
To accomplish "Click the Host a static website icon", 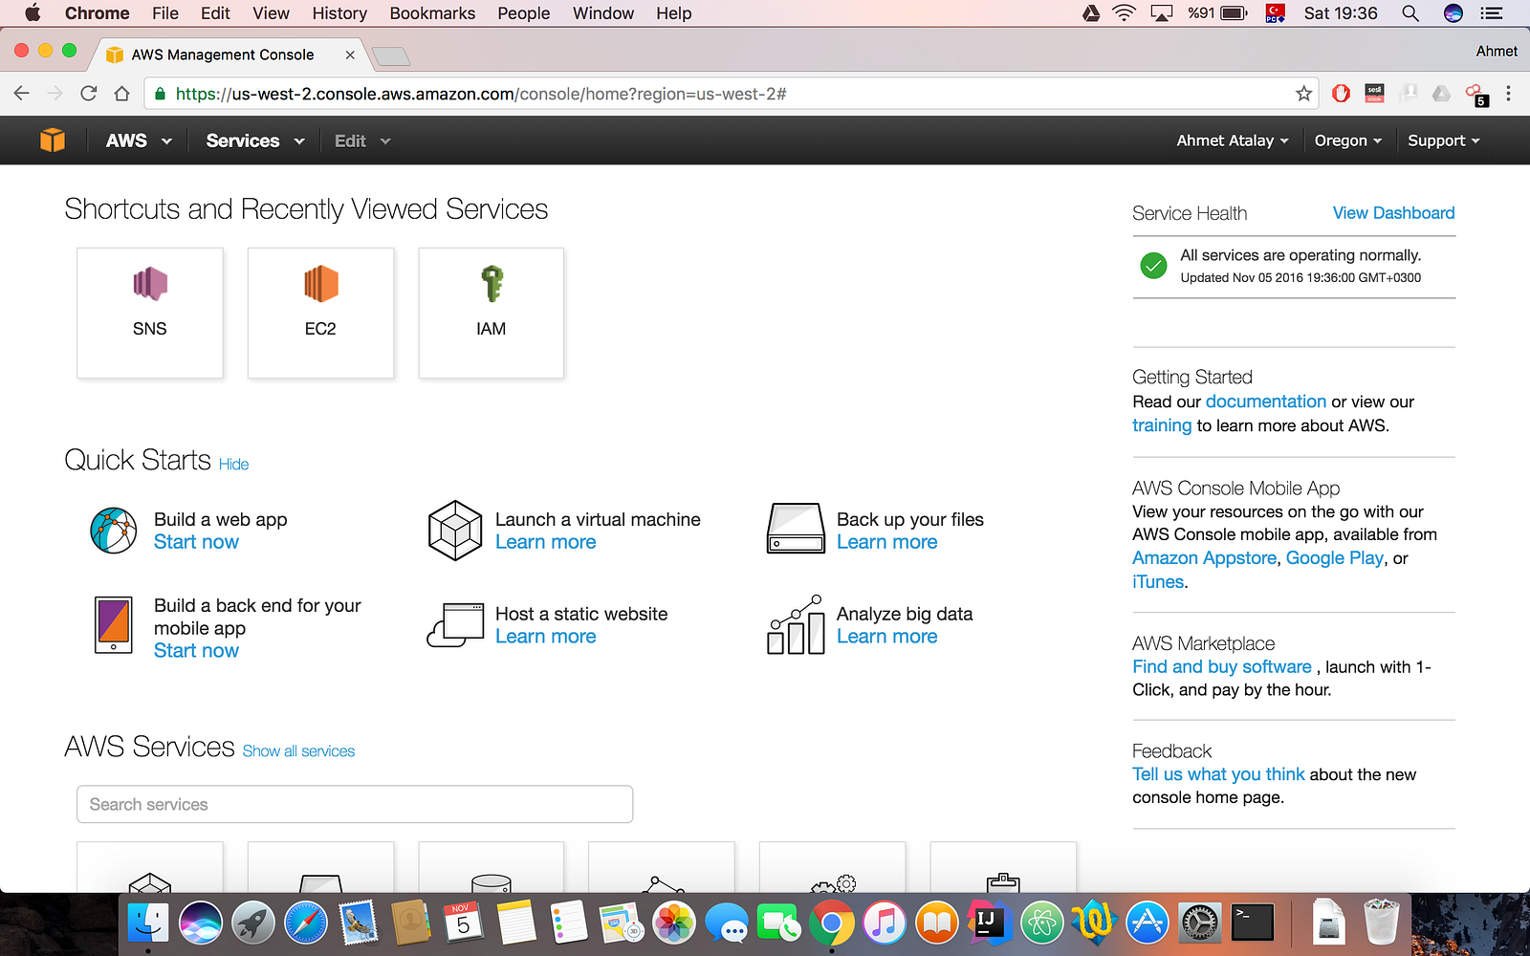I will (455, 625).
